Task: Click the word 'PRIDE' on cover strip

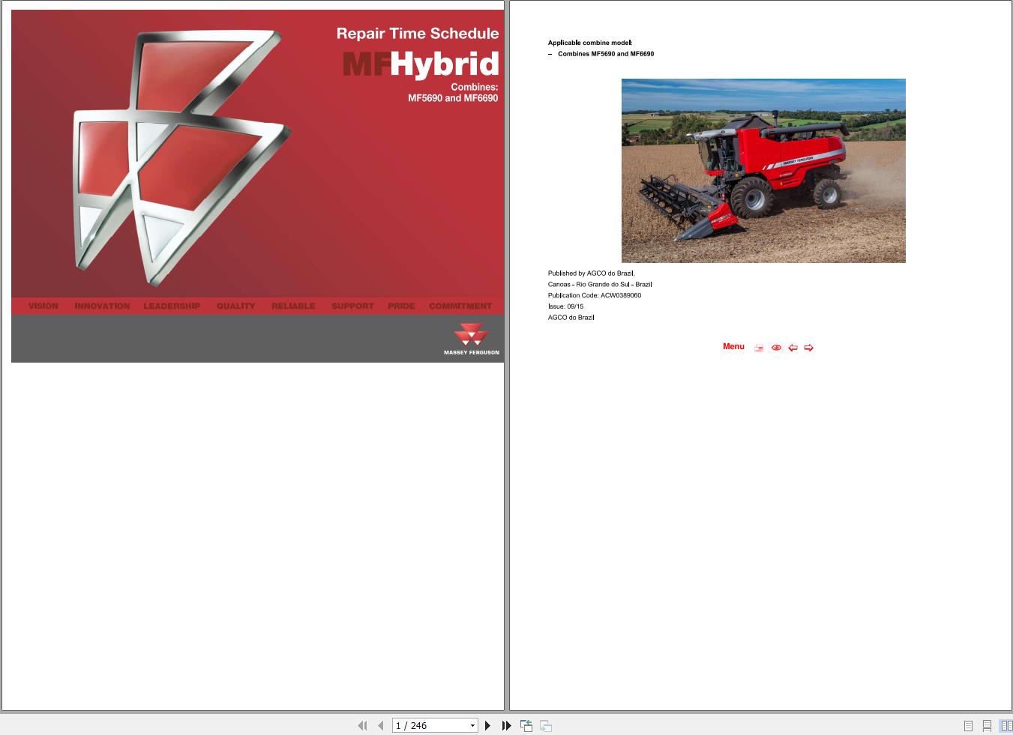Action: click(x=401, y=306)
